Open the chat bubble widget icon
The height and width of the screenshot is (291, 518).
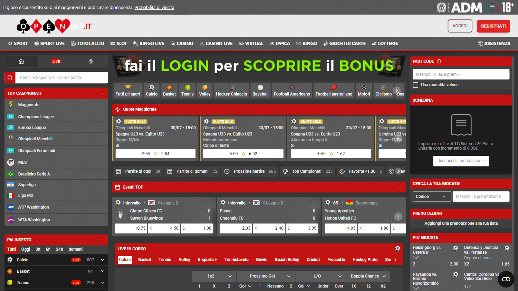click(x=506, y=279)
